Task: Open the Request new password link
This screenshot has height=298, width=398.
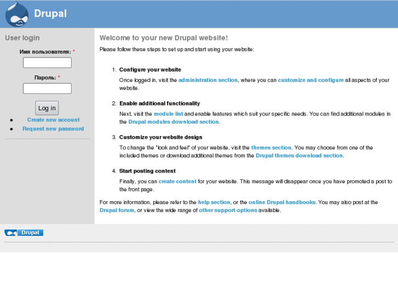Action: (x=53, y=129)
